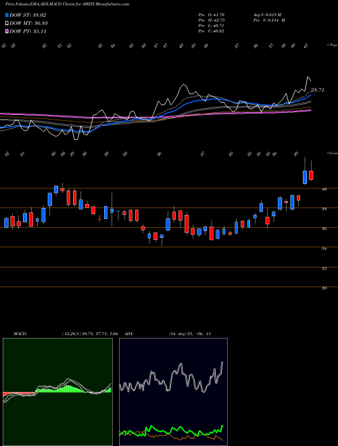Click the Pre O: 41.70 value
The height and width of the screenshot is (446, 338).
click(x=211, y=15)
